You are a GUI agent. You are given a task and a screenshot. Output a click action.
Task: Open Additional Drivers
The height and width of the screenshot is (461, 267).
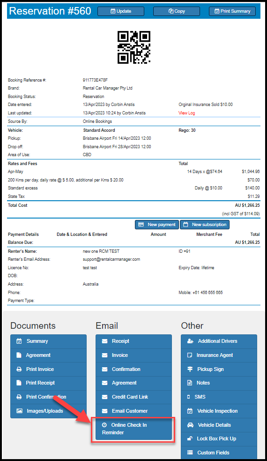(x=219, y=341)
